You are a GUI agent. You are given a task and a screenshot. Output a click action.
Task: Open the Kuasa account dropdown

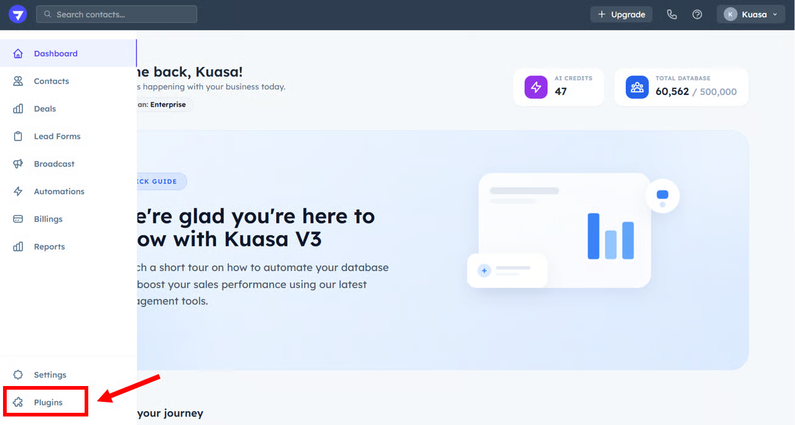750,15
